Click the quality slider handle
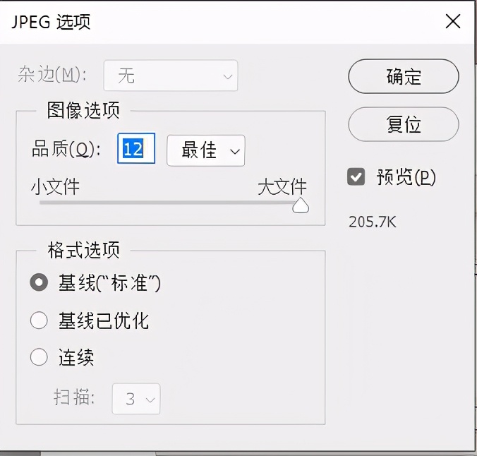477x456 pixels. click(x=301, y=205)
